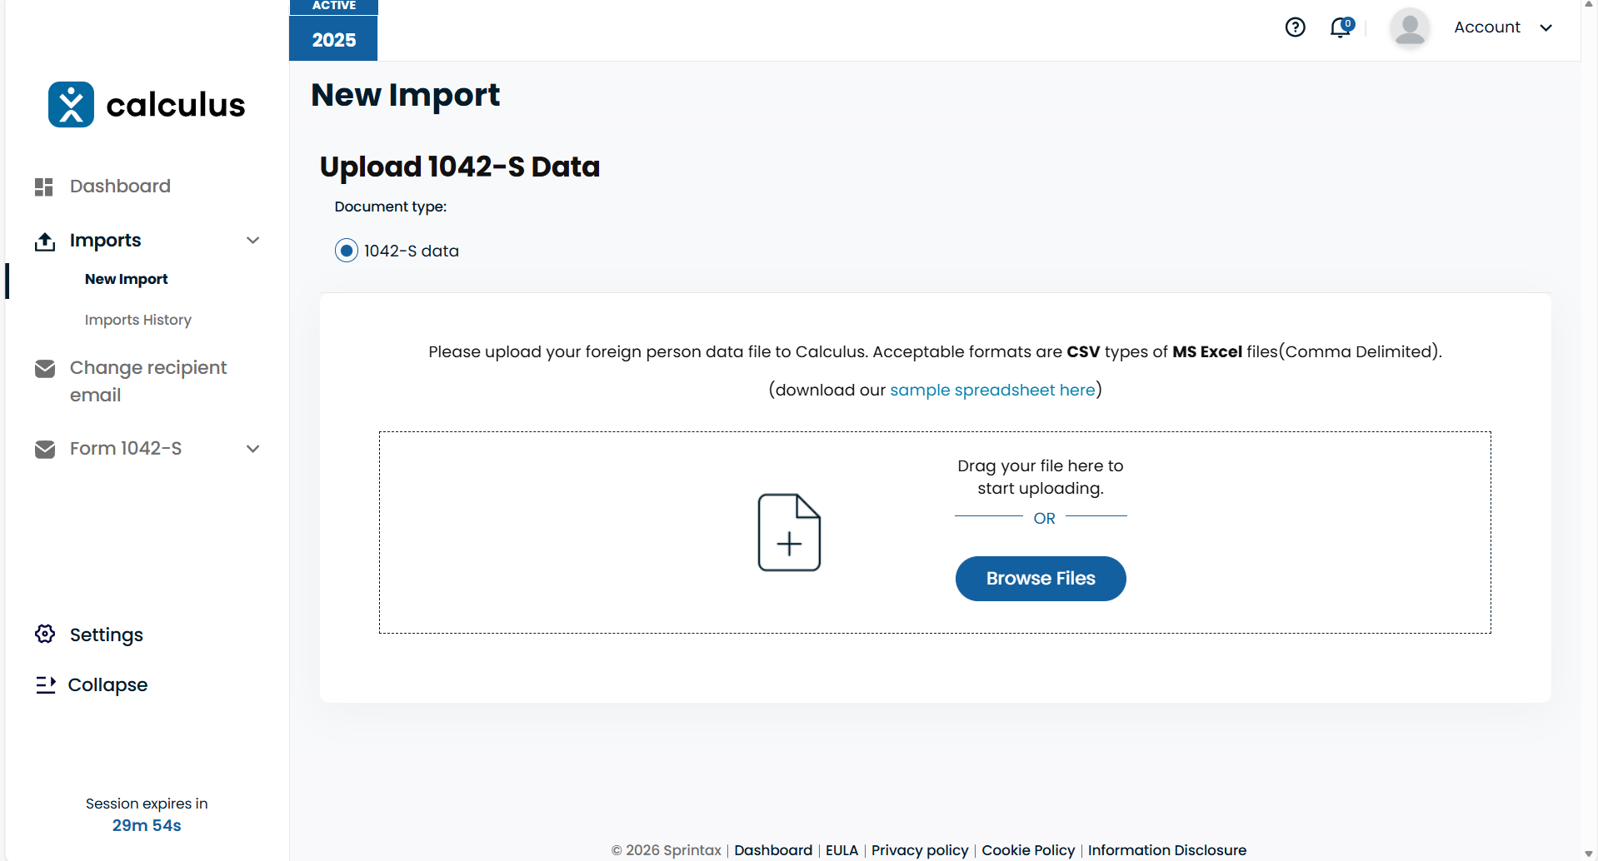
Task: Open the Privacy policy footer link
Action: pyautogui.click(x=920, y=849)
